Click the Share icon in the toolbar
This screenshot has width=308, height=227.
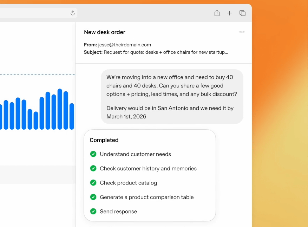coord(217,13)
